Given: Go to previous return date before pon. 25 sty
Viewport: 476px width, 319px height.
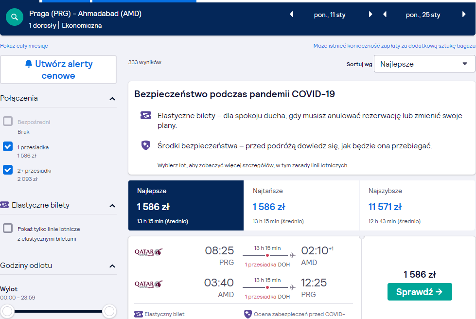Looking at the screenshot, I should (x=385, y=14).
